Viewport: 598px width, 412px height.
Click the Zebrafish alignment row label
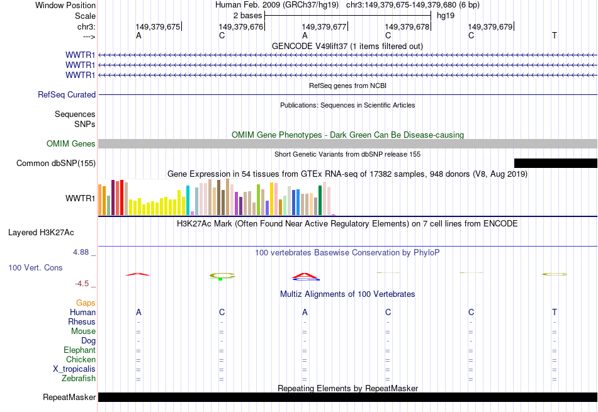pyautogui.click(x=79, y=379)
